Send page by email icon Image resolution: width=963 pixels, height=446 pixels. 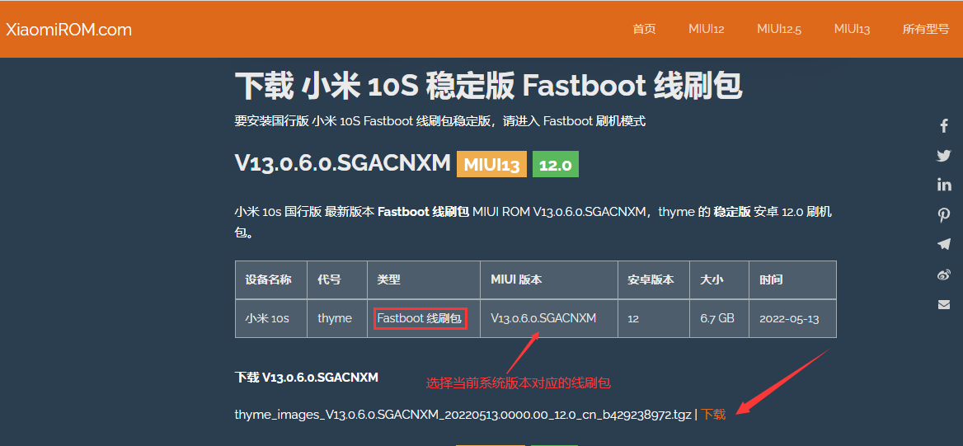(944, 304)
